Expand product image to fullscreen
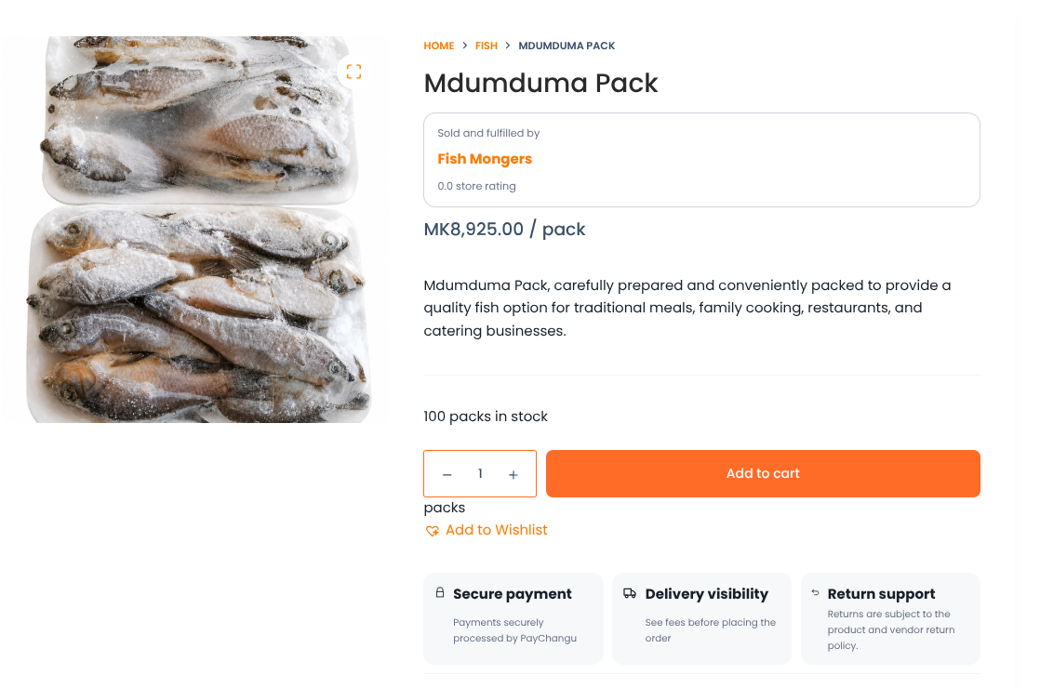The image size is (1040, 688). [353, 72]
